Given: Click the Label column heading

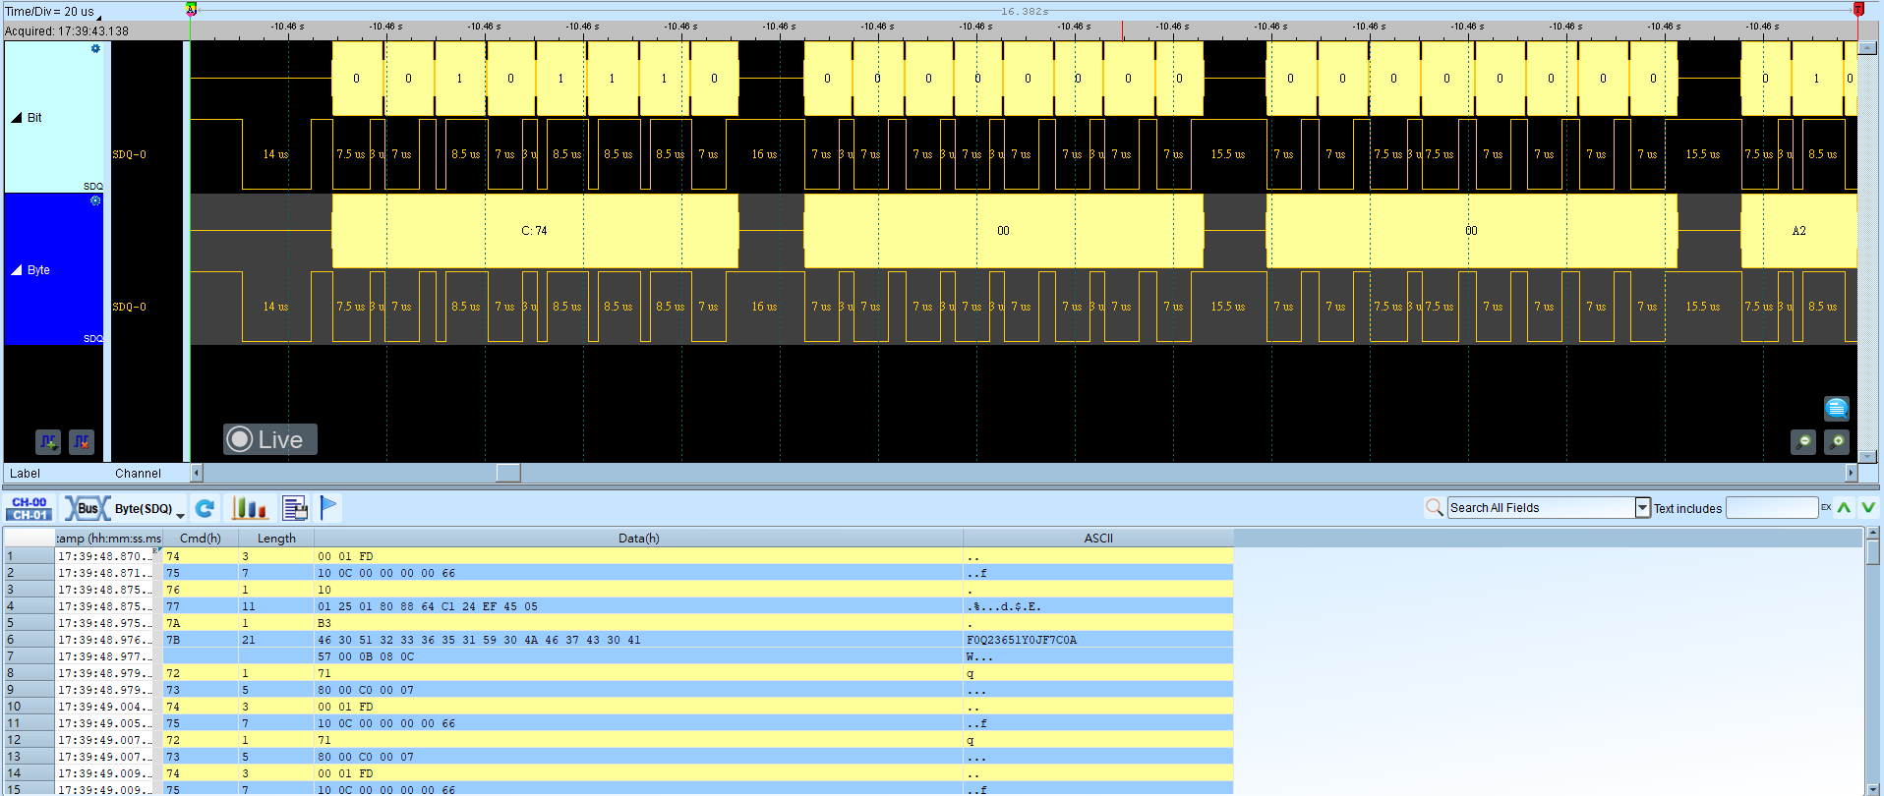Looking at the screenshot, I should click(25, 474).
